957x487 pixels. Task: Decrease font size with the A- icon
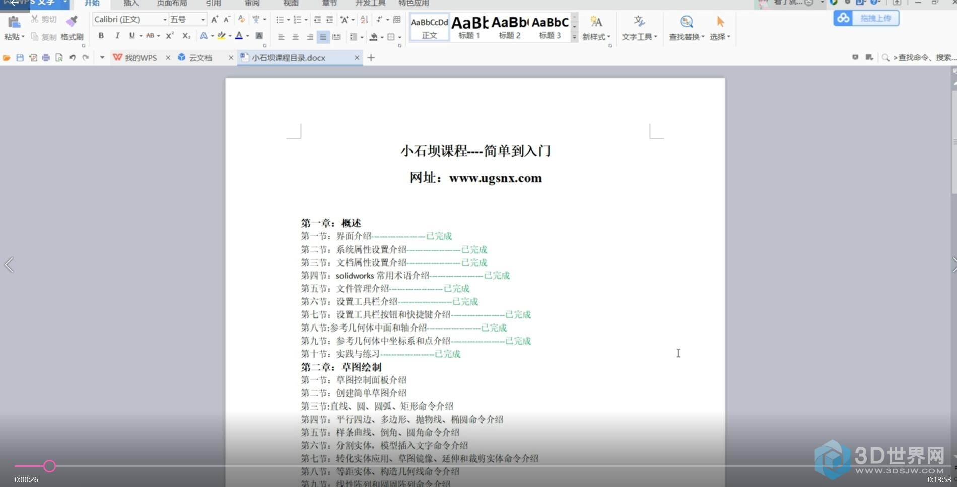point(227,19)
